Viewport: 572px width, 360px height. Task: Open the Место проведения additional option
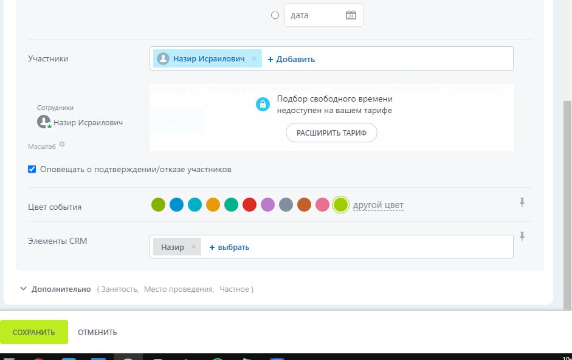(x=179, y=289)
